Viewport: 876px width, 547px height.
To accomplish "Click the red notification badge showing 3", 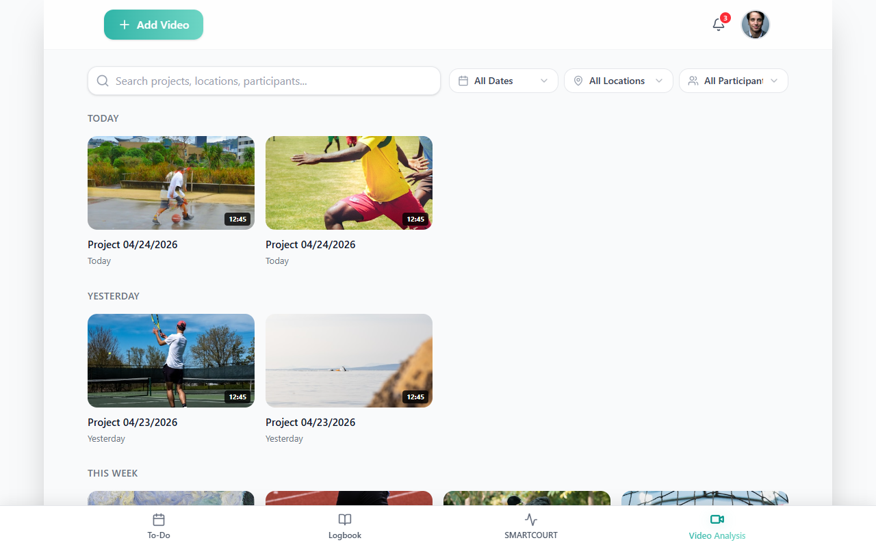I will pos(725,18).
